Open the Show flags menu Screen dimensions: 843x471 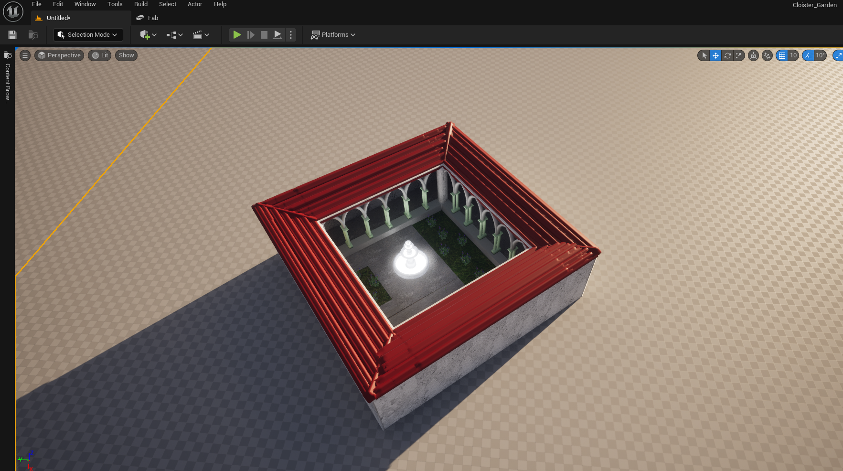pyautogui.click(x=126, y=55)
